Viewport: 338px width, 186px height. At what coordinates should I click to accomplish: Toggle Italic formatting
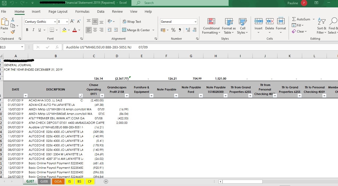click(x=33, y=30)
